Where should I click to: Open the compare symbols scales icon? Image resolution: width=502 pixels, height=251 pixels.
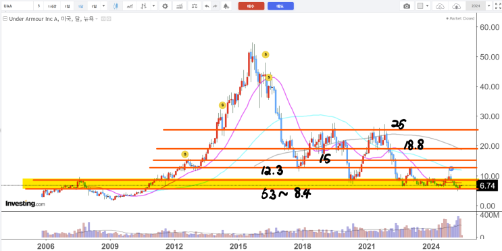click(x=195, y=6)
